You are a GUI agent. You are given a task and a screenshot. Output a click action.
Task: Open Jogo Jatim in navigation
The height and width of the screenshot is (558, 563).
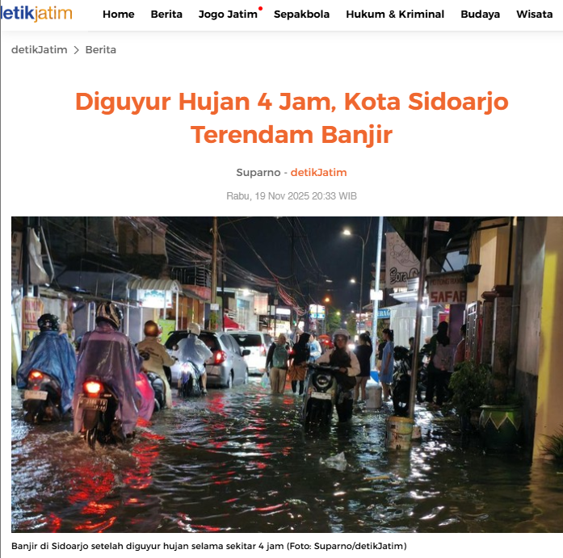tap(228, 14)
